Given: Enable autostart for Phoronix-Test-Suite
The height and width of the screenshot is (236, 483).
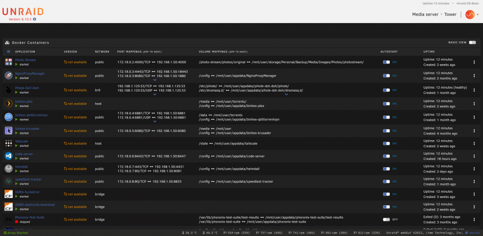Looking at the screenshot, I should click(386, 220).
